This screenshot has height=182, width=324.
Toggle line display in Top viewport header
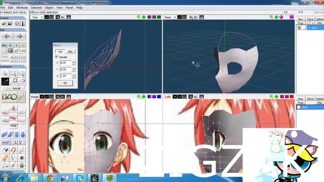pos(47,17)
